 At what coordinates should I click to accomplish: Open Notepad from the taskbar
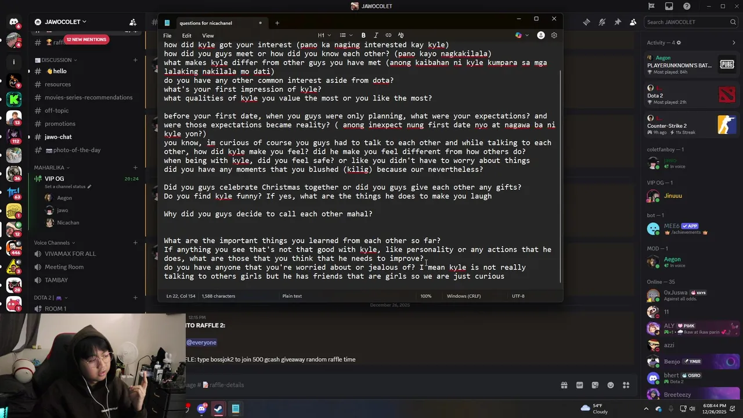(236, 409)
